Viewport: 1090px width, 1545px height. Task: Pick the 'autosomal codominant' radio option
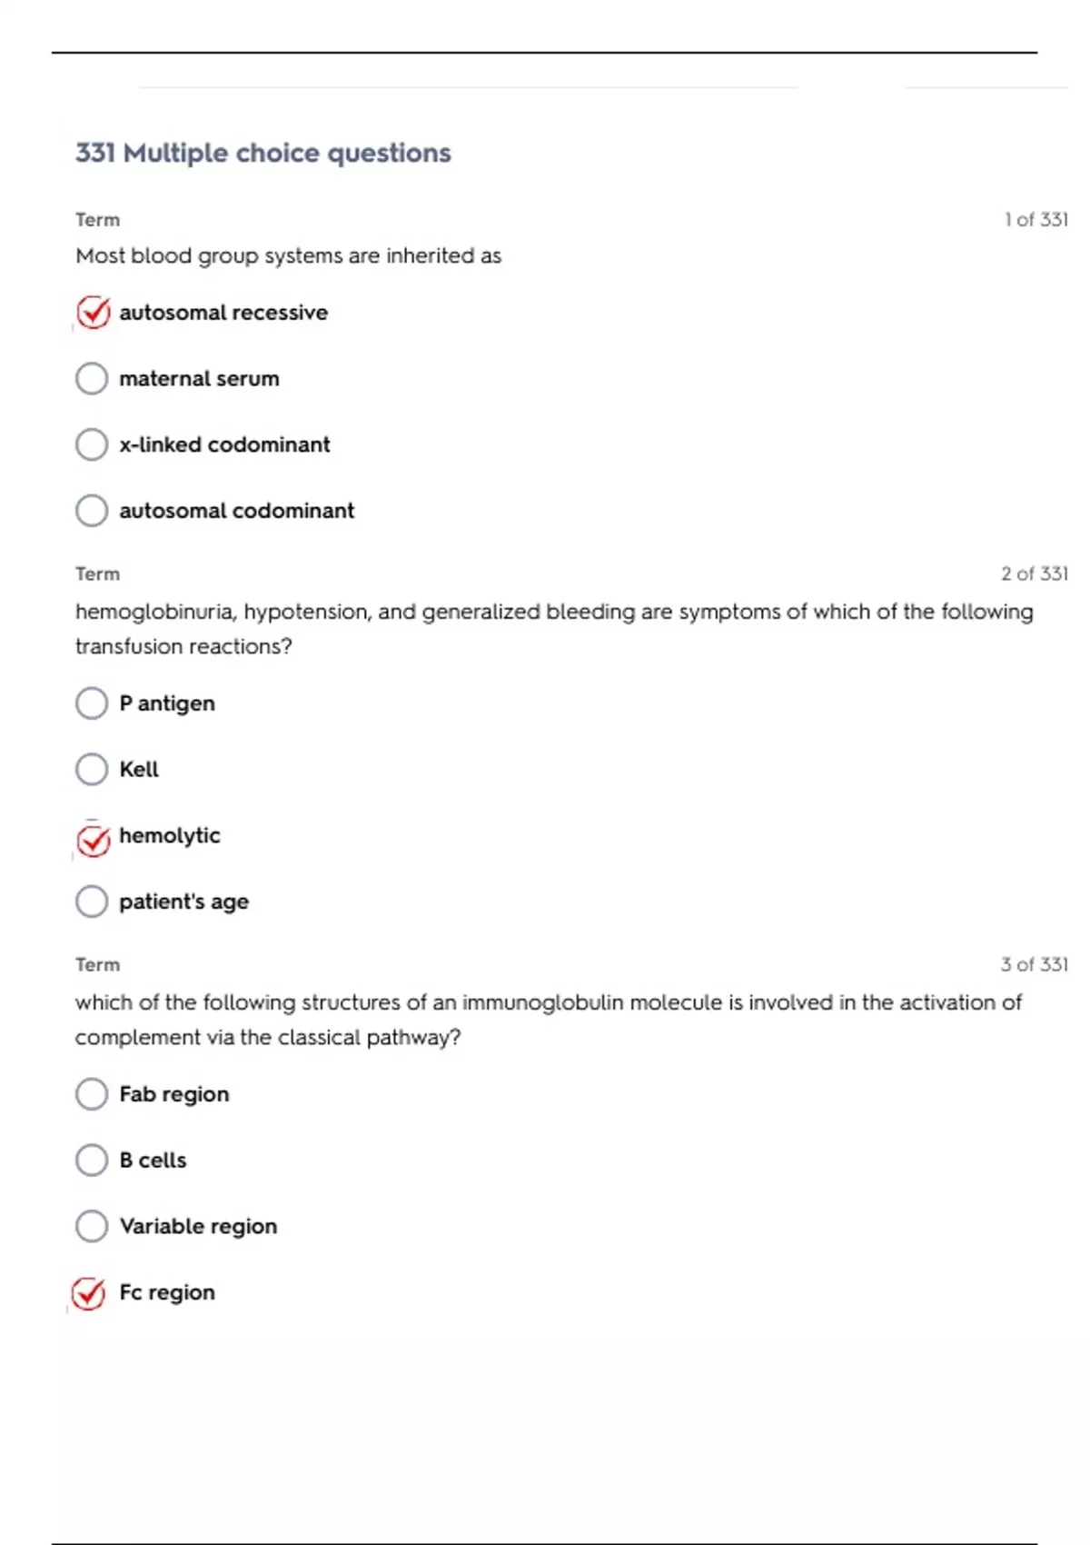coord(92,511)
